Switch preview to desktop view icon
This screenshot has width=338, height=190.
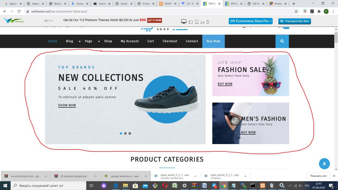click(184, 22)
